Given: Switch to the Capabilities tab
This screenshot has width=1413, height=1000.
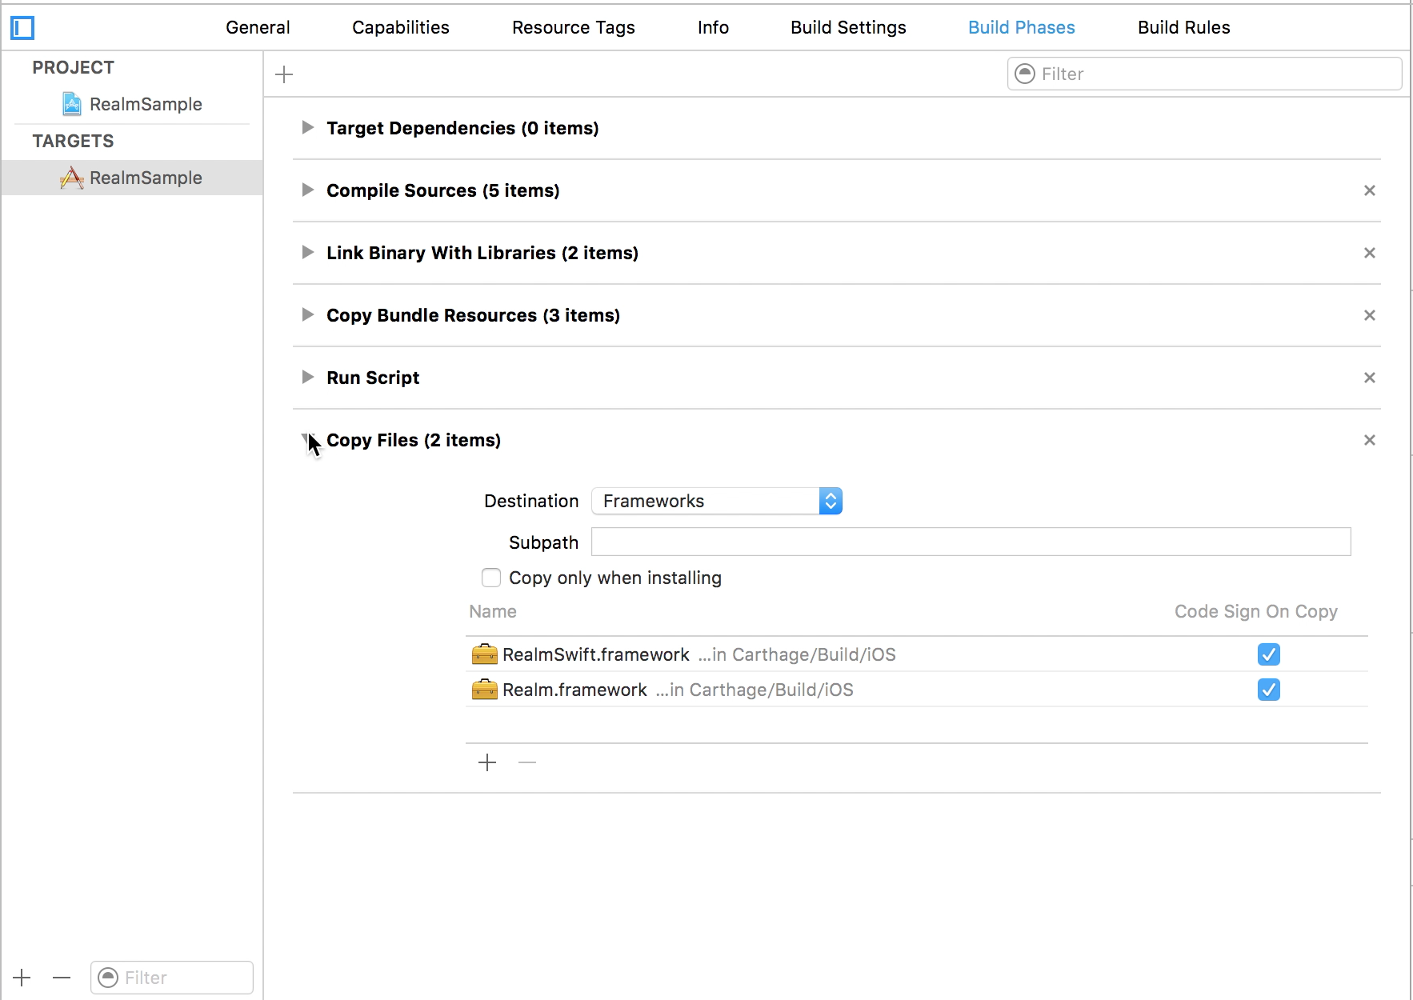Looking at the screenshot, I should [x=401, y=28].
